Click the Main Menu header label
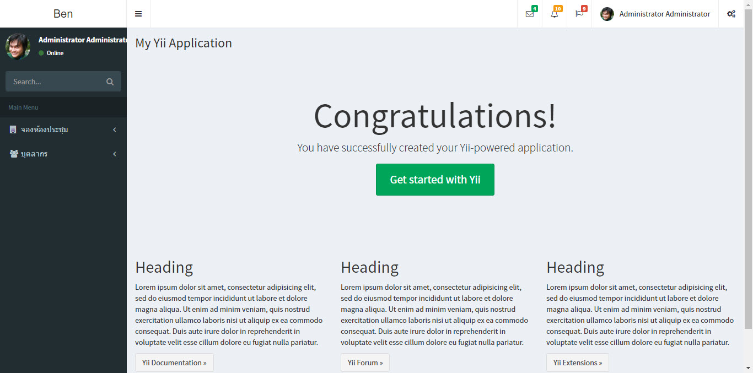Screen dimensions: 753x373 pyautogui.click(x=23, y=107)
